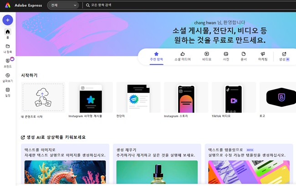The image size is (296, 186).
Task: Click the seahorse coral image preview
Action: tap(65, 172)
